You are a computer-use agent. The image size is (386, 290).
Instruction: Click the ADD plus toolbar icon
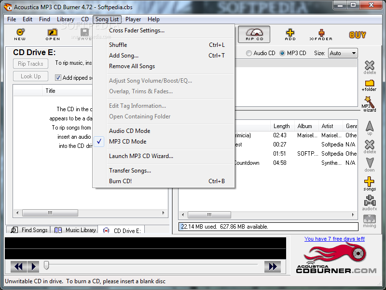click(290, 34)
